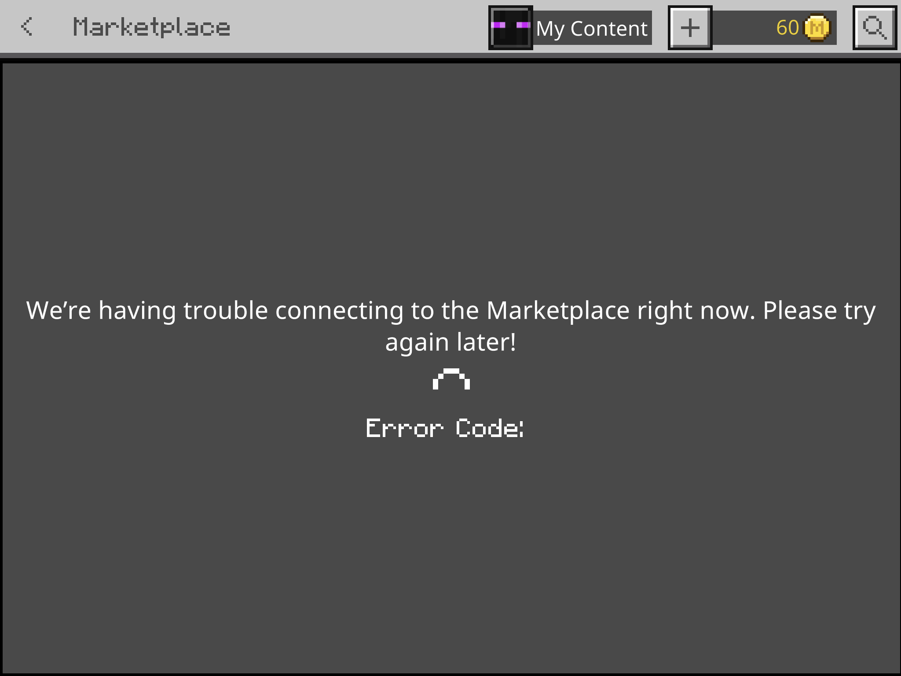Click the Marketplace title text
Image resolution: width=901 pixels, height=676 pixels.
(x=151, y=27)
